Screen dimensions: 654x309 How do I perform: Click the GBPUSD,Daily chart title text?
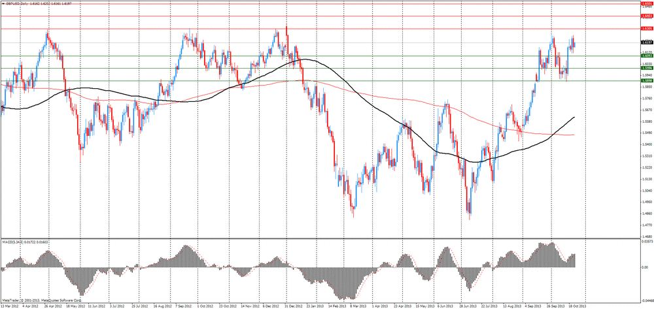(18, 3)
